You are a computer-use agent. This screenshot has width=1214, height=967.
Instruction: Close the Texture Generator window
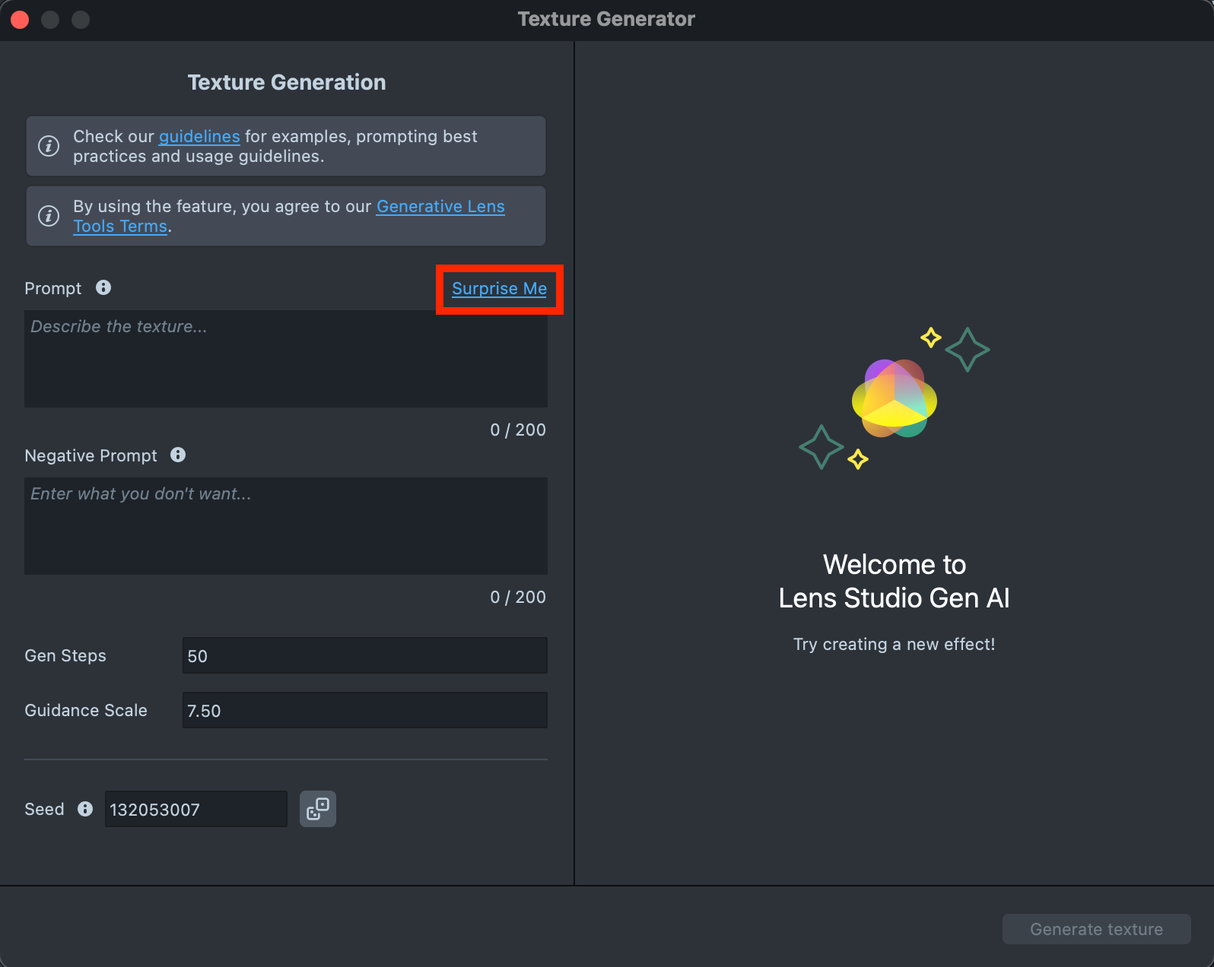[21, 20]
